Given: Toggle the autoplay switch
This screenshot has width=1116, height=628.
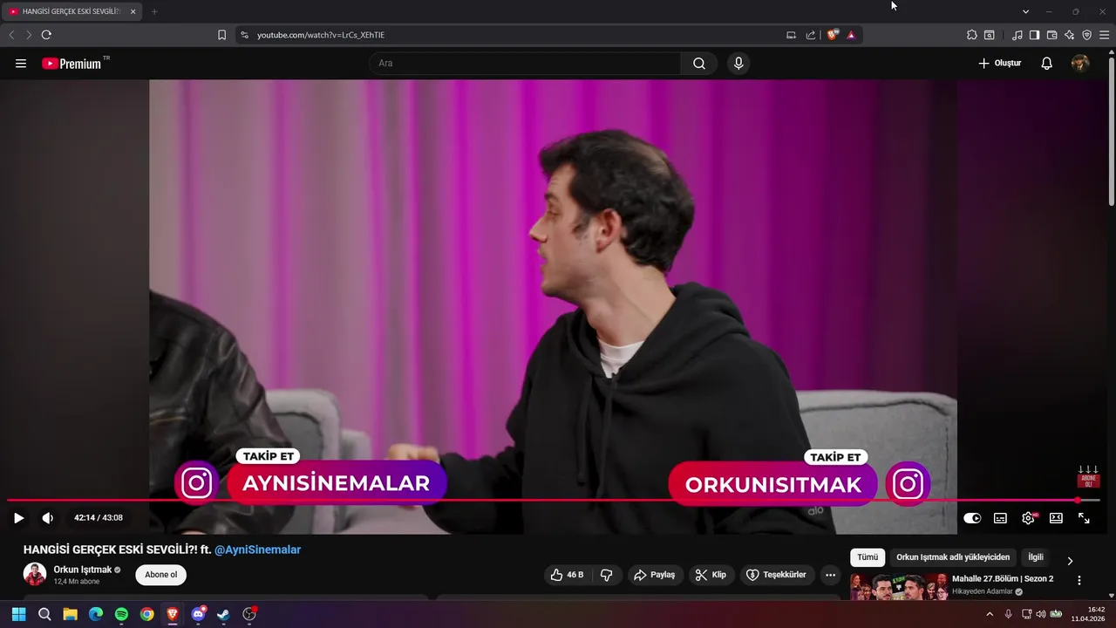Looking at the screenshot, I should pyautogui.click(x=972, y=518).
